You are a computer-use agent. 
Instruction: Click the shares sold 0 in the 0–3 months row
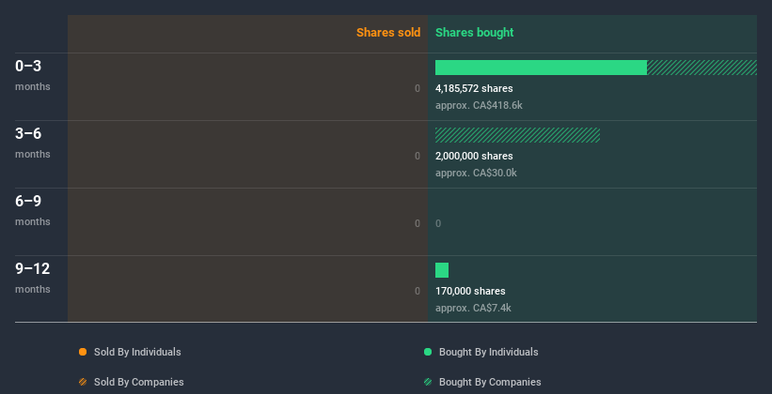tap(418, 88)
